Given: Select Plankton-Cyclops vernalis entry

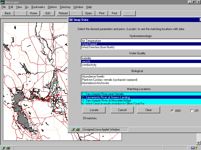Looking at the screenshot, I should 141,80.
